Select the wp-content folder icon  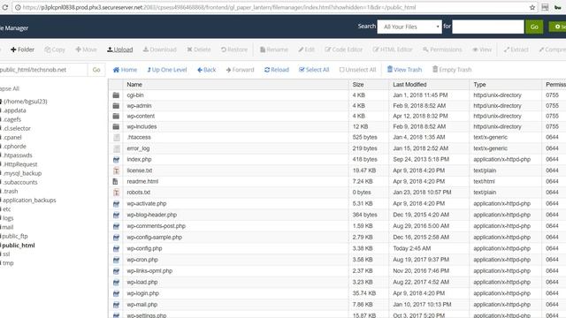coord(116,116)
